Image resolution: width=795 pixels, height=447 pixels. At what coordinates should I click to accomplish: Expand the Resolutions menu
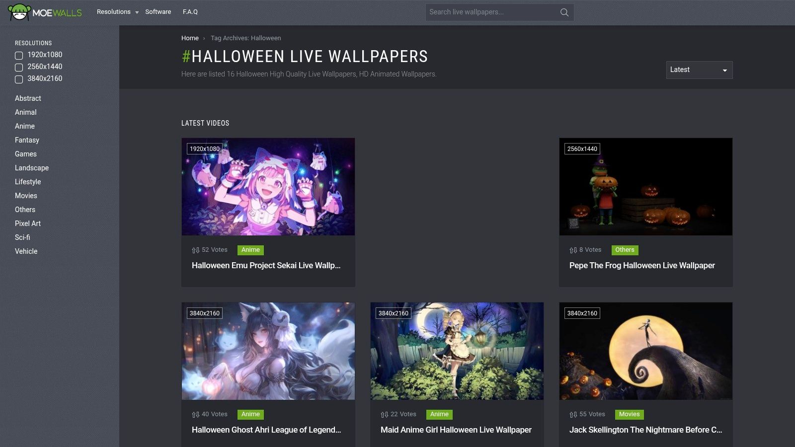point(118,12)
